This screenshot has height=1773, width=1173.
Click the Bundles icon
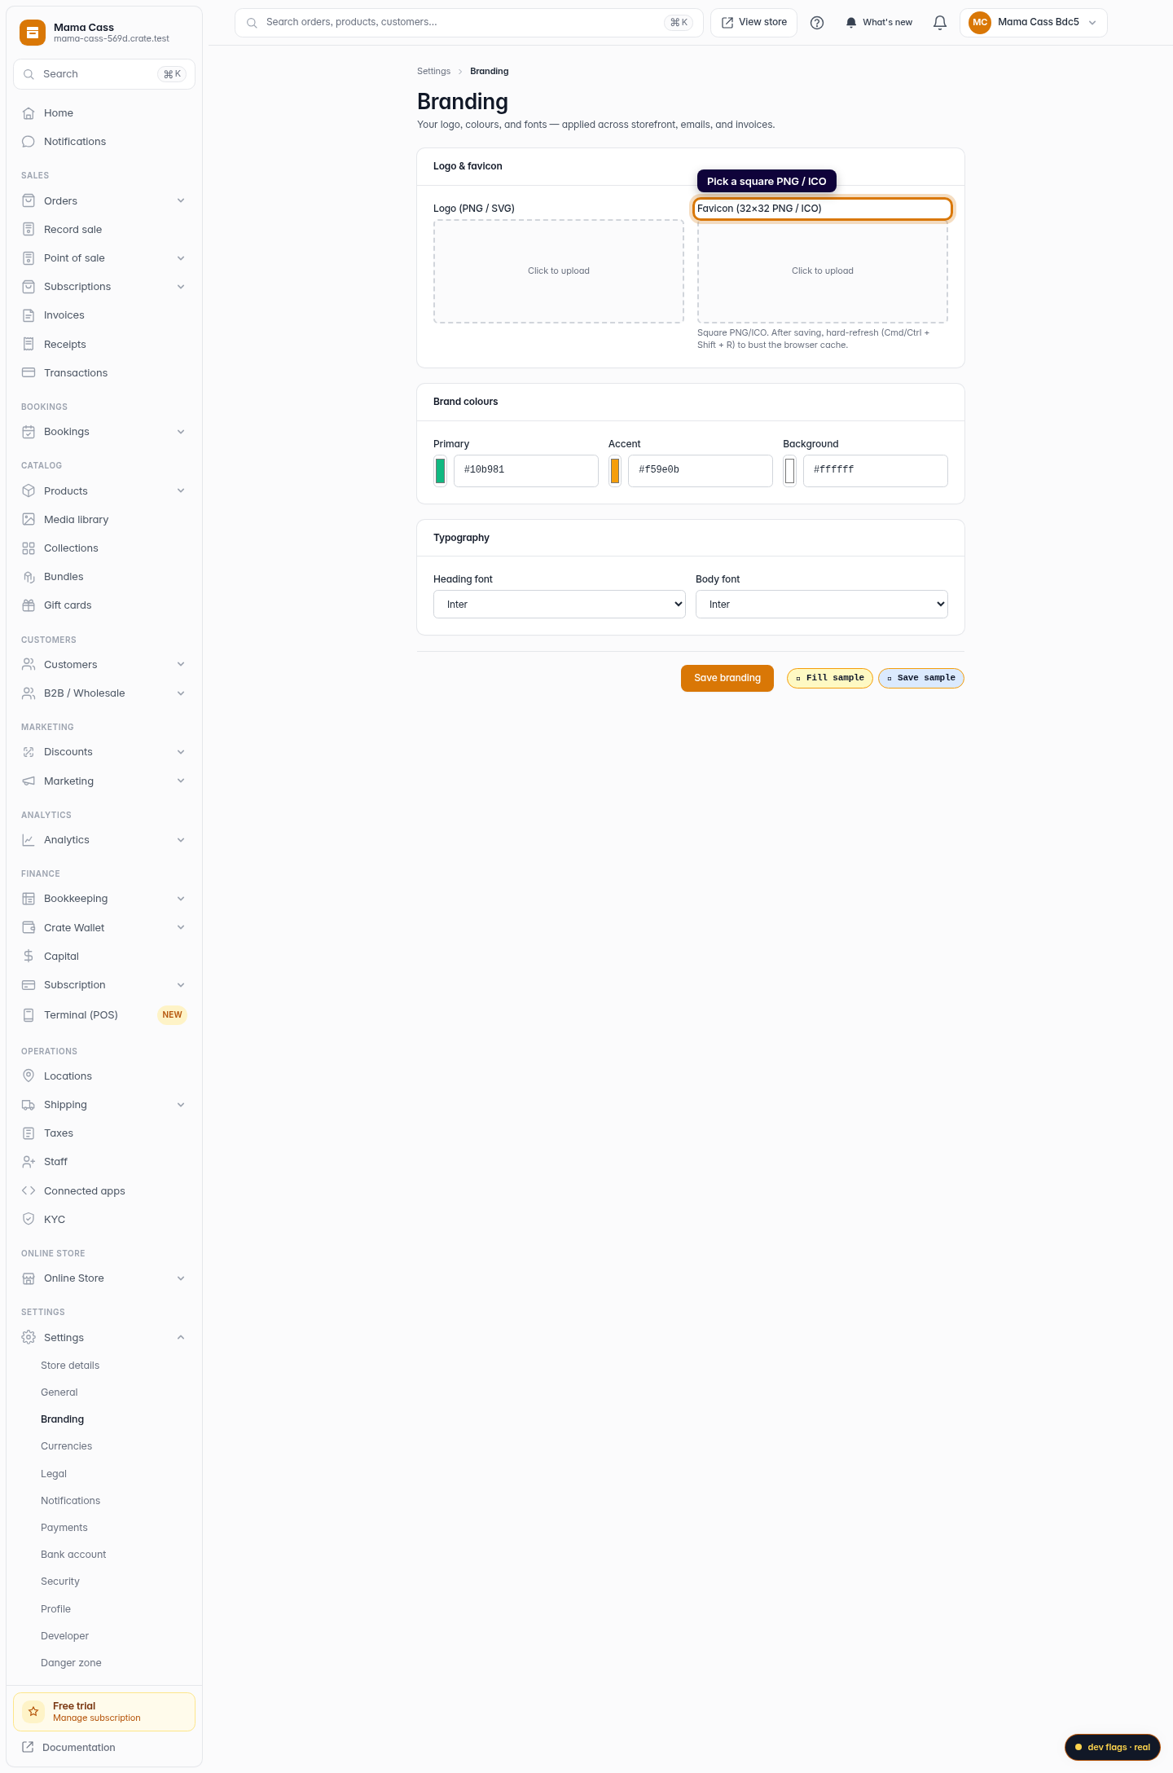tap(29, 577)
